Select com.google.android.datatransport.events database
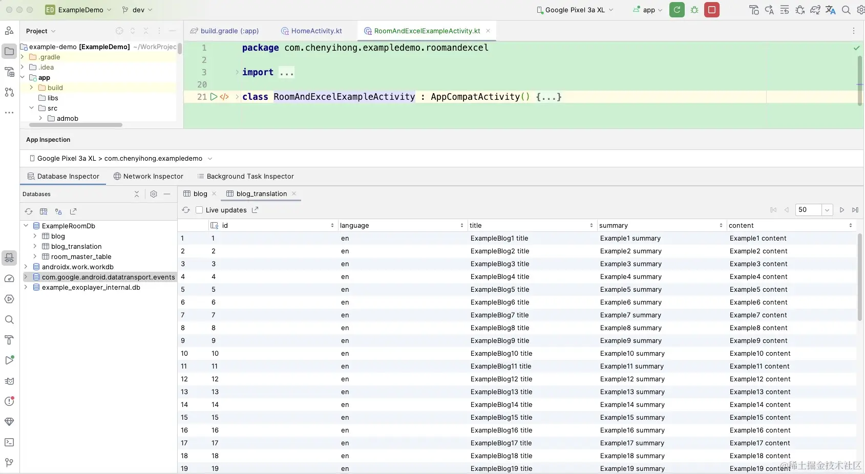Image resolution: width=865 pixels, height=474 pixels. tap(108, 277)
